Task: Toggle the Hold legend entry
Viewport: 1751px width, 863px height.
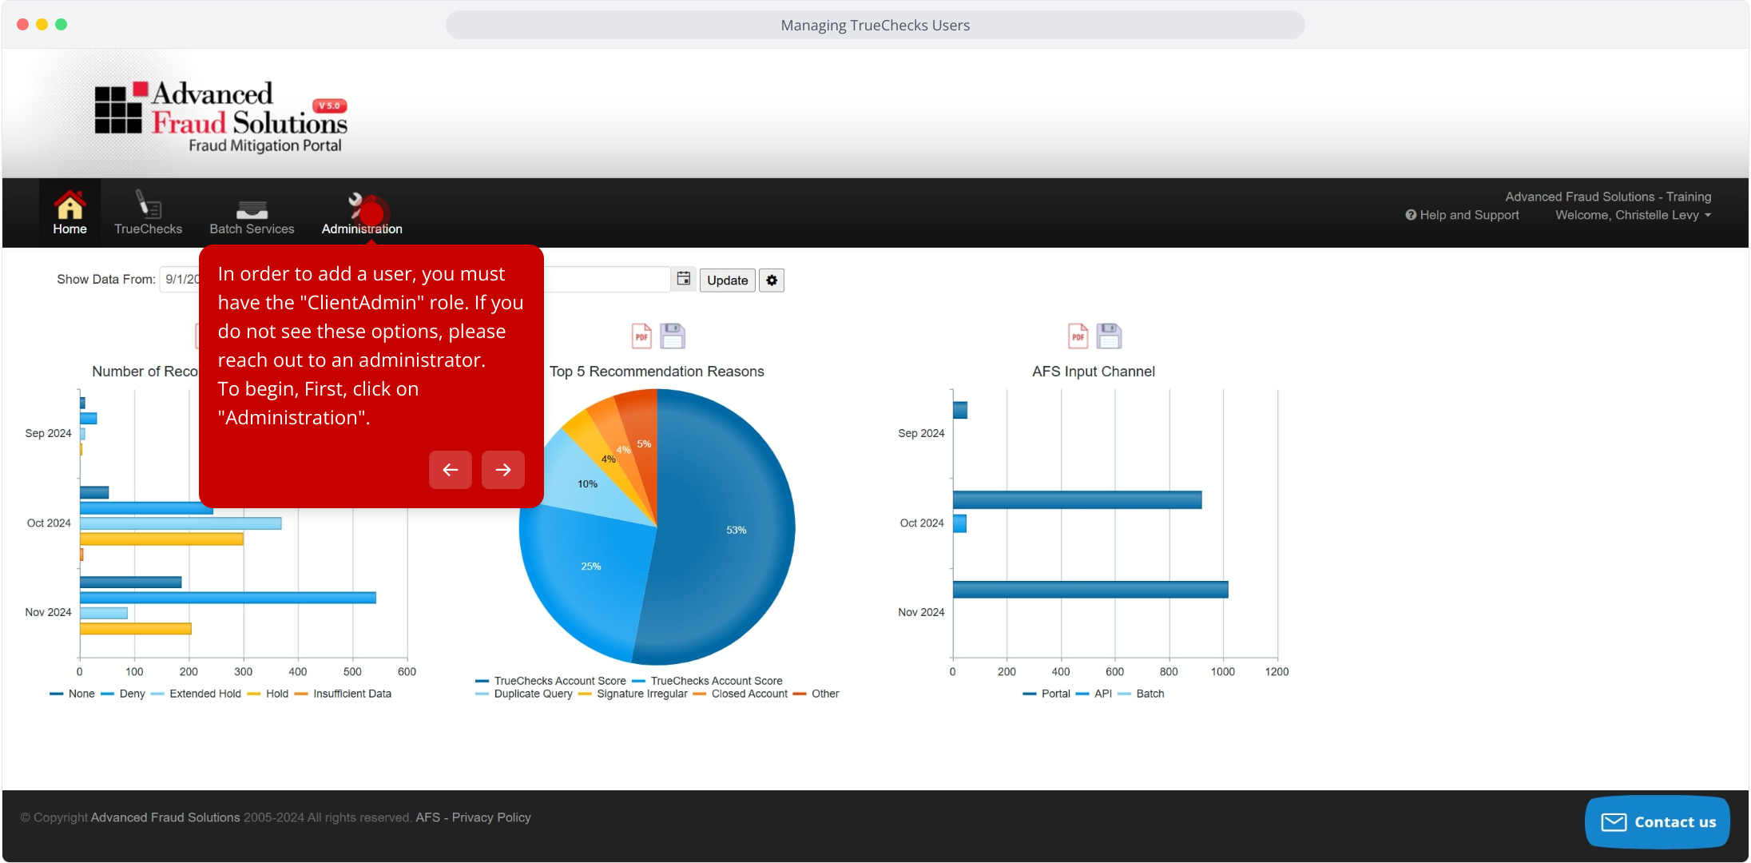Action: click(x=268, y=694)
